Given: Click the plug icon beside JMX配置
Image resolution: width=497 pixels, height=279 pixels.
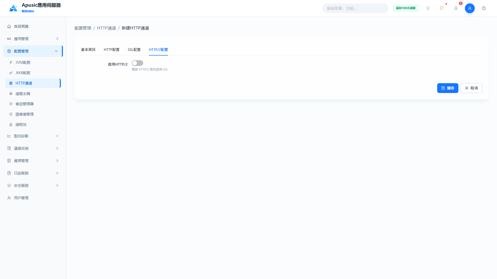Looking at the screenshot, I should (11, 73).
